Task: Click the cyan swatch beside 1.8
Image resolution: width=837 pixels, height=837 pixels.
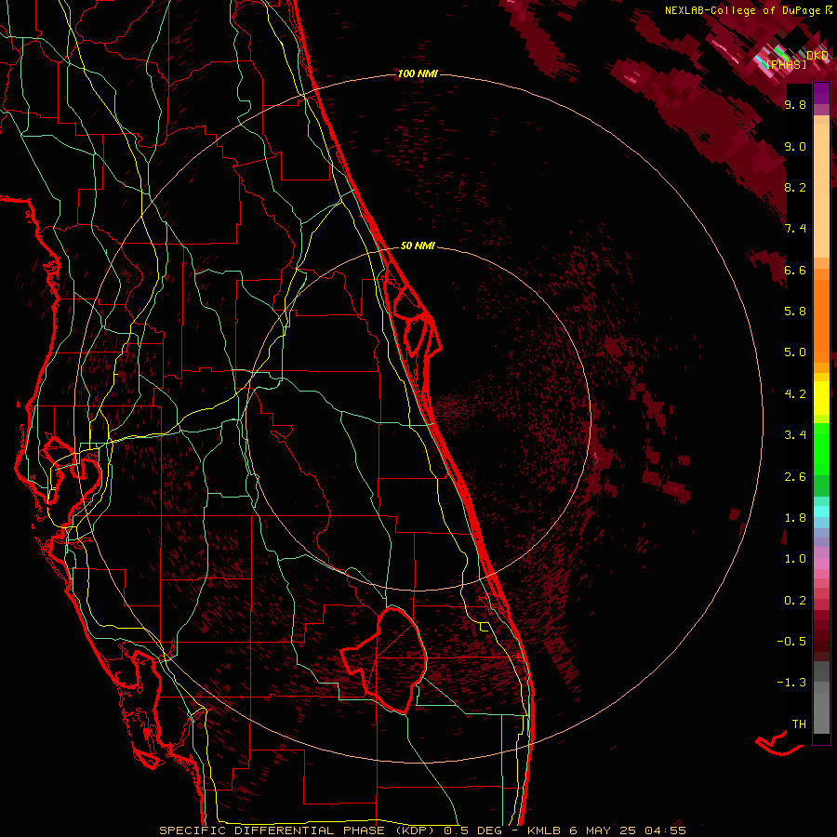Action: [821, 511]
